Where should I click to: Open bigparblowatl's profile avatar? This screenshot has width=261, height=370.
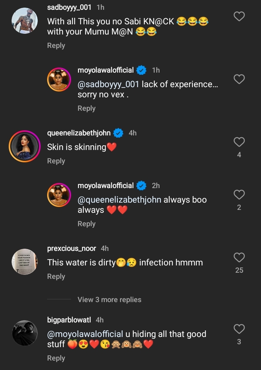coord(25,333)
